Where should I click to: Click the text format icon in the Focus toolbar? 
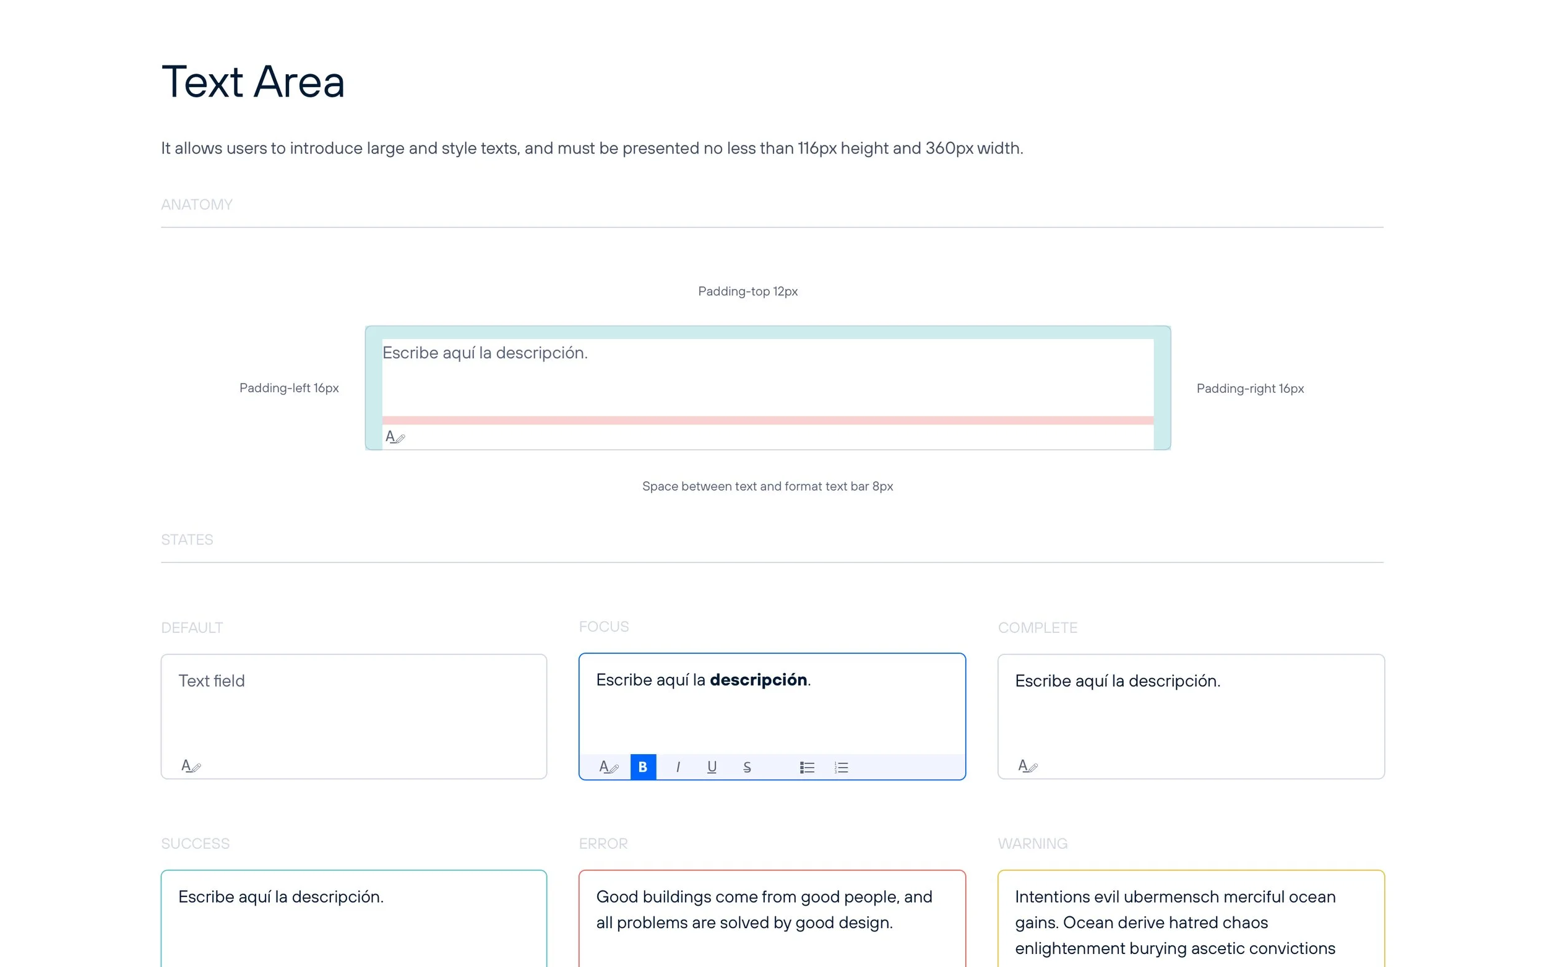point(608,767)
